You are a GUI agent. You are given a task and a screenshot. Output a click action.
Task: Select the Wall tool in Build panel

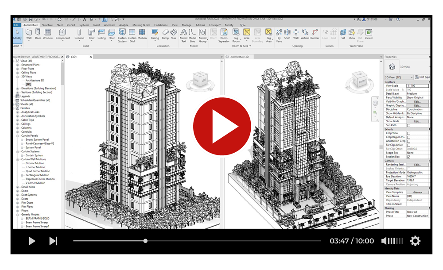29,34
